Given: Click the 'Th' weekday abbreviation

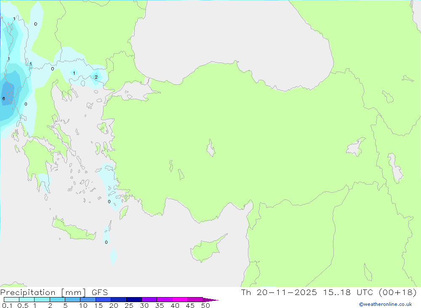Looking at the screenshot, I should pyautogui.click(x=246, y=292).
